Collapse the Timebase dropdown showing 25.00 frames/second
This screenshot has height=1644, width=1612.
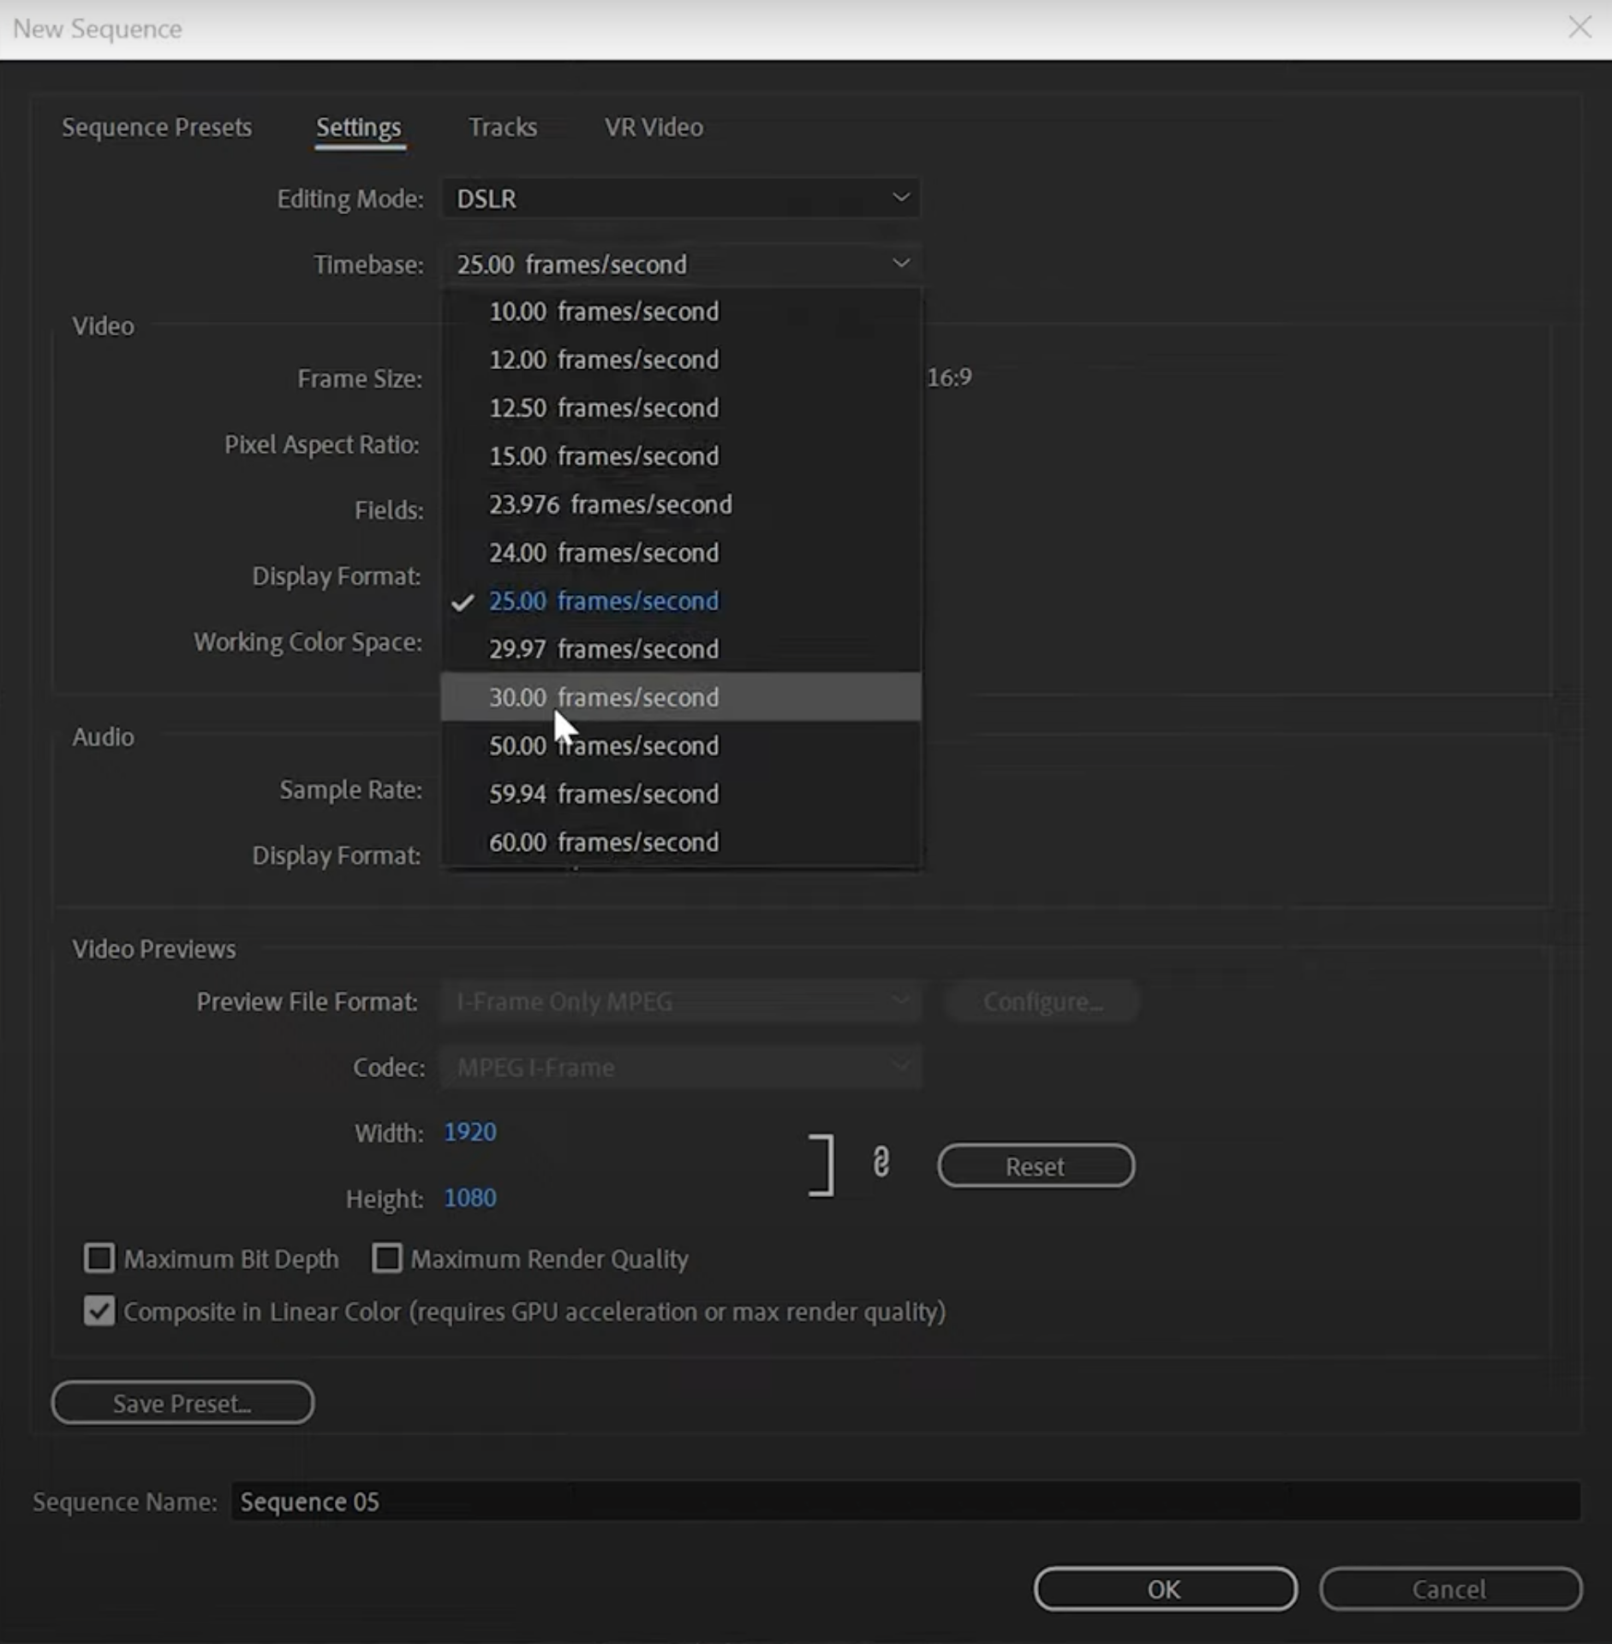(681, 265)
